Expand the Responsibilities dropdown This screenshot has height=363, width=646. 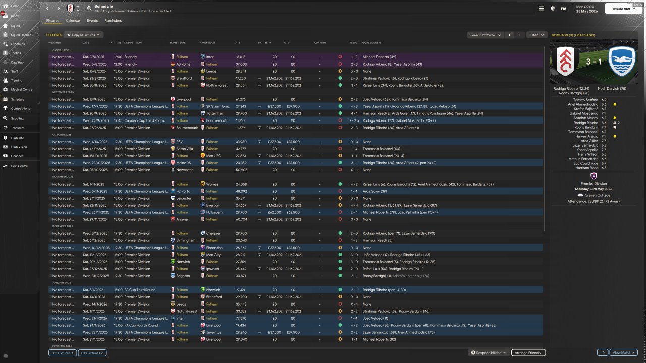pyautogui.click(x=488, y=353)
